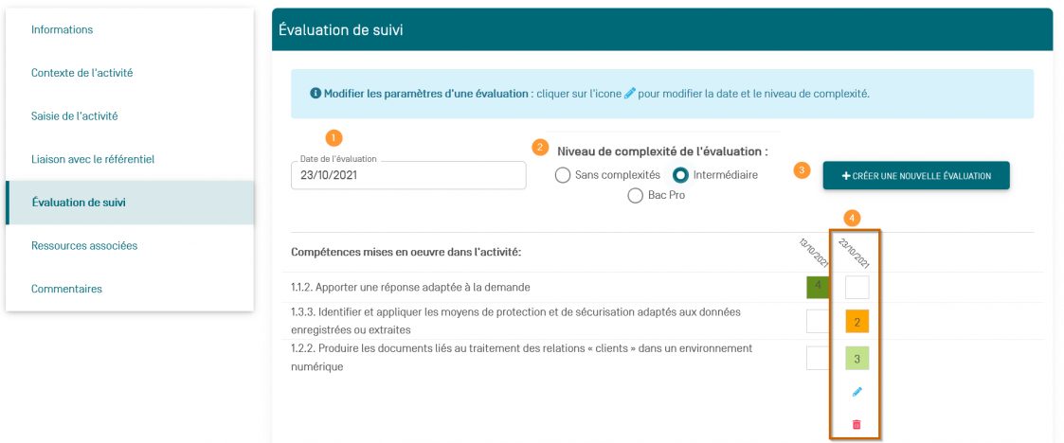
Task: Open the 'Commentaires' sidebar link
Action: coord(66,289)
